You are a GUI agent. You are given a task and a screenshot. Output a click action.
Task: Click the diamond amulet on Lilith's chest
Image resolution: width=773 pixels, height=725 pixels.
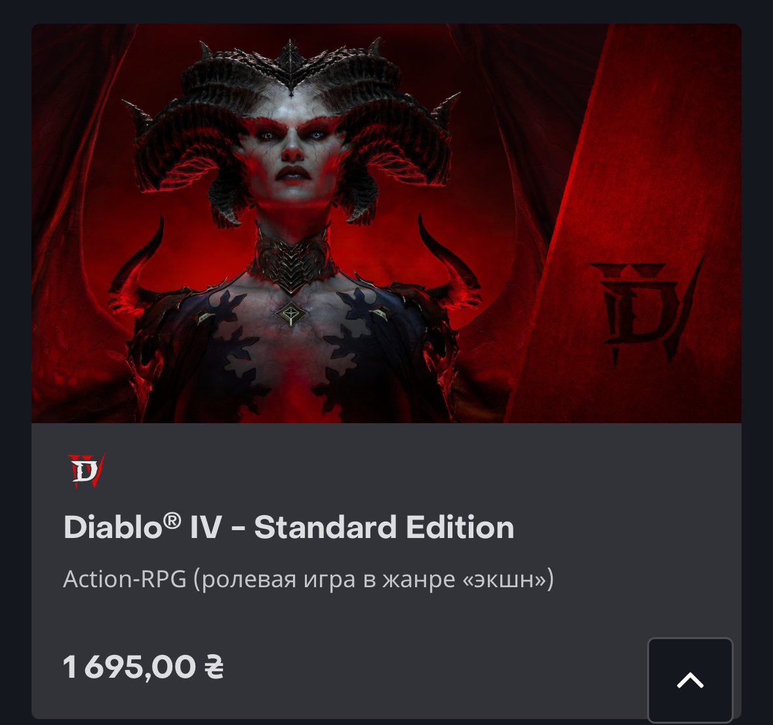pyautogui.click(x=291, y=314)
